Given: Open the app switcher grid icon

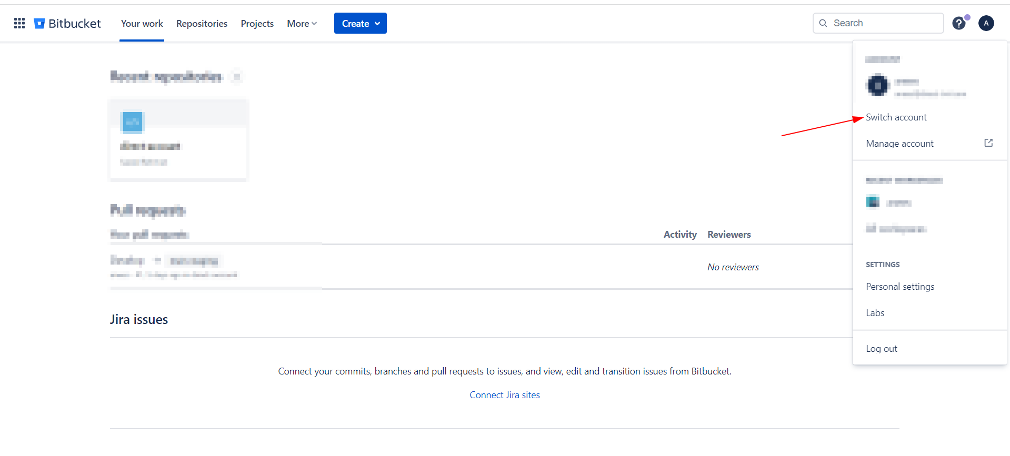Looking at the screenshot, I should point(19,23).
